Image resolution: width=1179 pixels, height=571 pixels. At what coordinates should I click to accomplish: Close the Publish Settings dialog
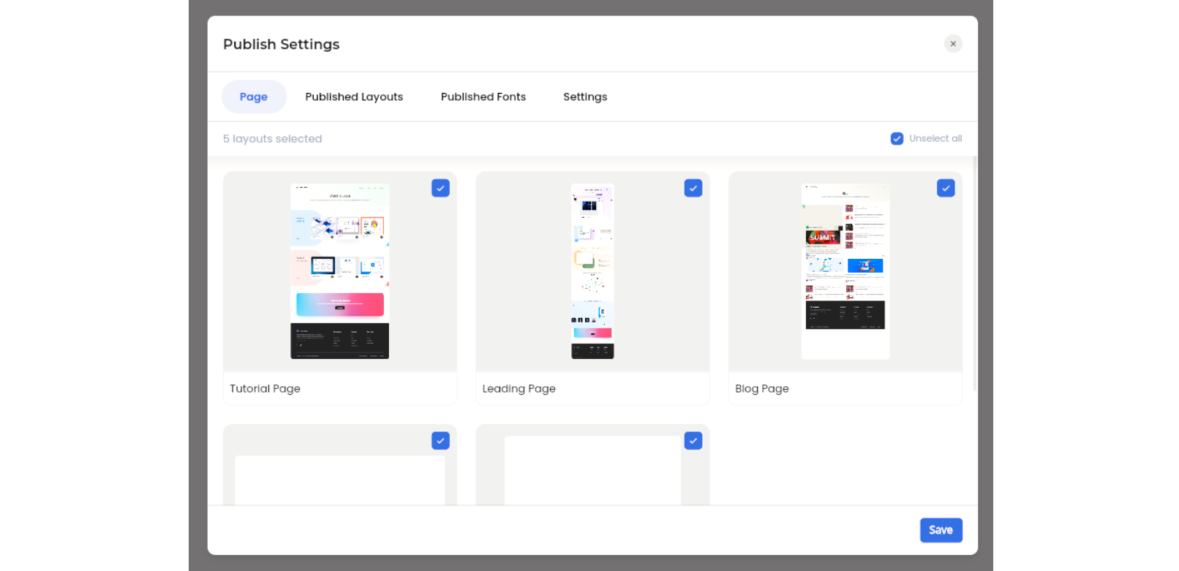tap(952, 44)
